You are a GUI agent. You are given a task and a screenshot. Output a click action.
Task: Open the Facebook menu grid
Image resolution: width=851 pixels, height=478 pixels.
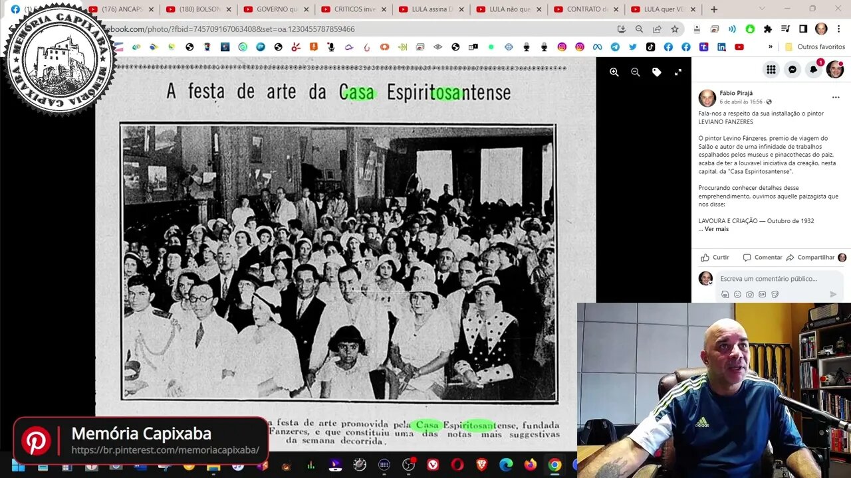[x=771, y=69]
